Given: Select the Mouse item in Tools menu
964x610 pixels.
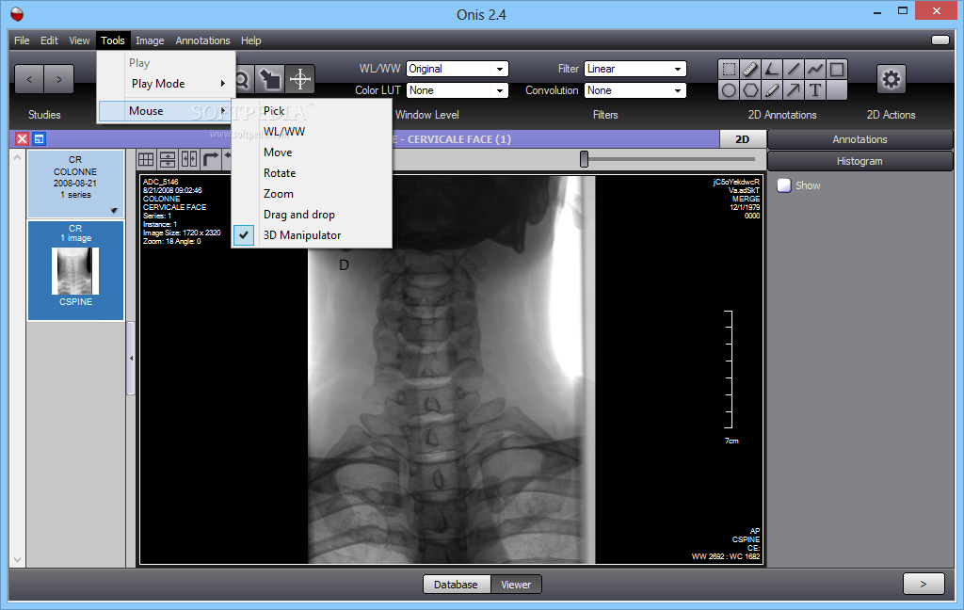Looking at the screenshot, I should click(164, 111).
